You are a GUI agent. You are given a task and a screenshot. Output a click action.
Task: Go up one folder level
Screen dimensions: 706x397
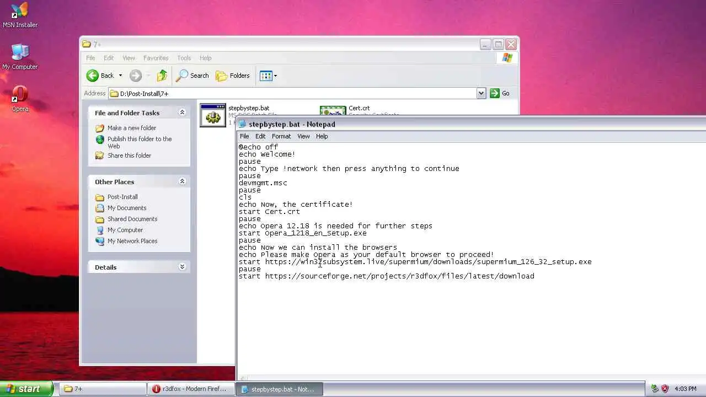pyautogui.click(x=162, y=76)
